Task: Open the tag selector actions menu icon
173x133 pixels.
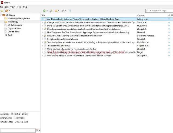Action: [38, 130]
